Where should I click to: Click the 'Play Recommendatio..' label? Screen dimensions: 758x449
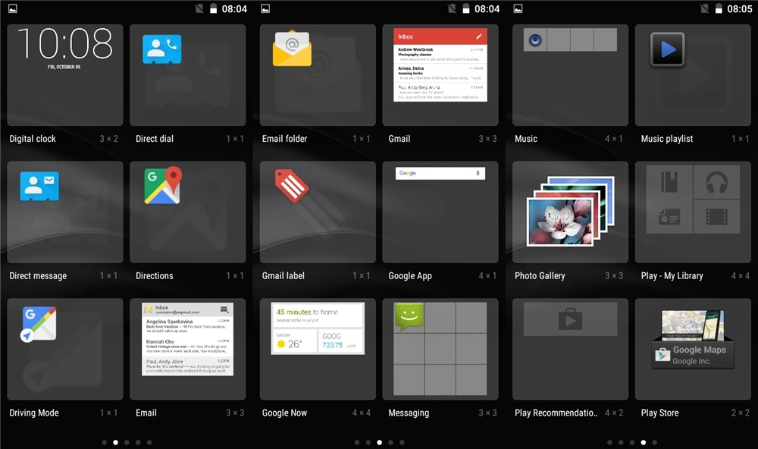tap(556, 413)
